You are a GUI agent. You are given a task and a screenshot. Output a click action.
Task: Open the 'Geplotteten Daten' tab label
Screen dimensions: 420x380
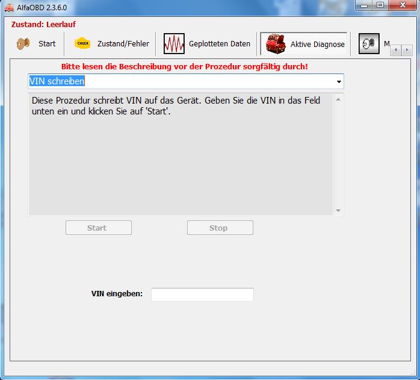pyautogui.click(x=219, y=44)
